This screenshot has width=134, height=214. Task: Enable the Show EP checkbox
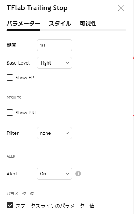click(10, 78)
